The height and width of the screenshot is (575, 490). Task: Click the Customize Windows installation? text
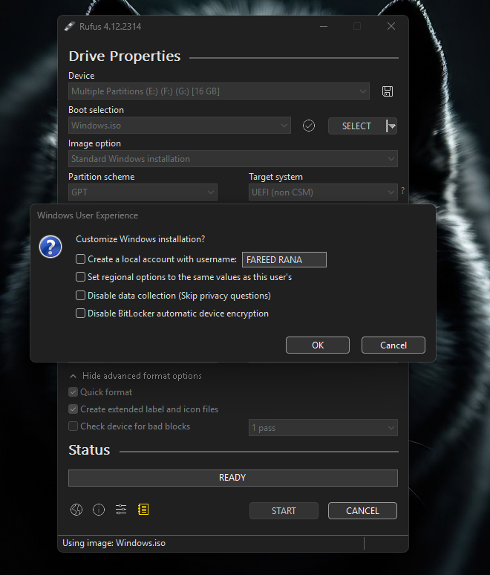pos(140,239)
